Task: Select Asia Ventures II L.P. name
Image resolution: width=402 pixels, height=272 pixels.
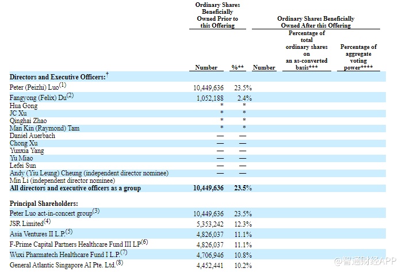Action: 37,234
